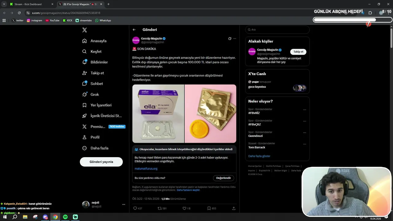Click Gönderi yayınla button
Screen dimensions: 393x221
click(x=101, y=162)
